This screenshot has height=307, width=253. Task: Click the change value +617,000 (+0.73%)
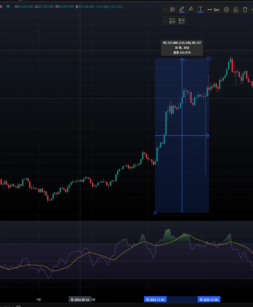(x=109, y=7)
